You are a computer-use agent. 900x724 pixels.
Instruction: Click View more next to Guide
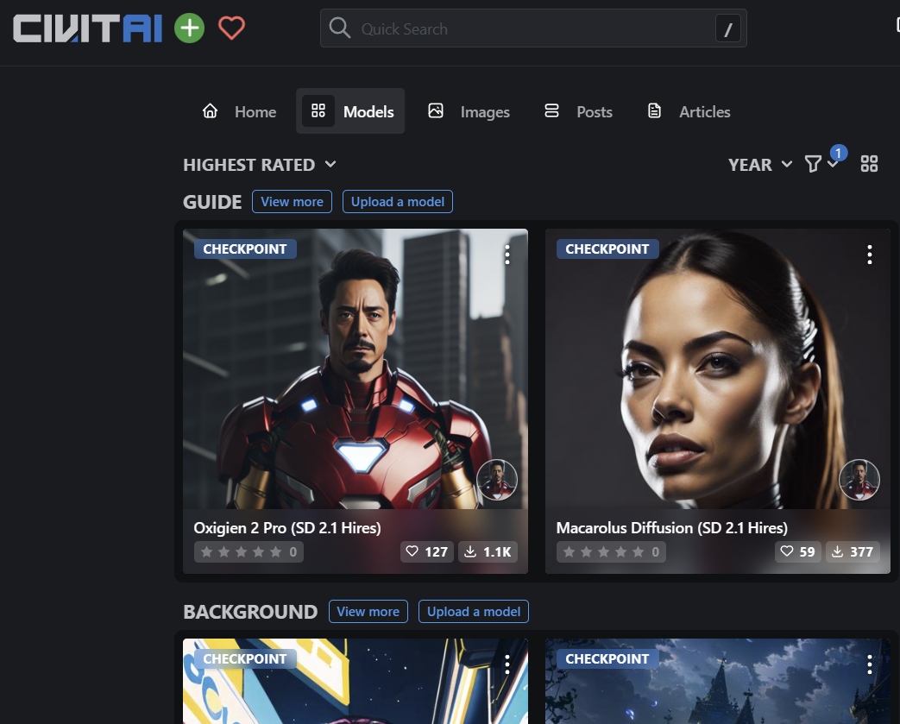point(292,201)
